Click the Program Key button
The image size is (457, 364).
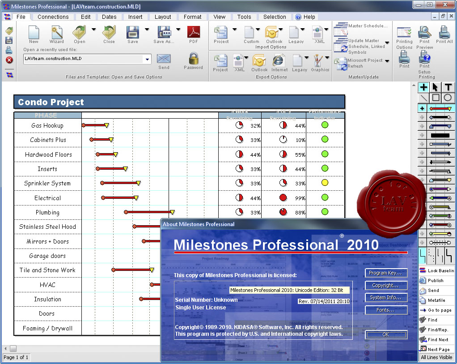[386, 273]
